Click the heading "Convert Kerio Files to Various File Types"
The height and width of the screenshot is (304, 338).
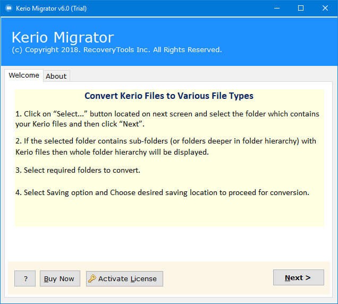coord(169,96)
